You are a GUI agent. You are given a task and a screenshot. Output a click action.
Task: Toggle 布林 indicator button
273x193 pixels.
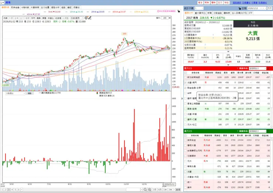point(33,18)
